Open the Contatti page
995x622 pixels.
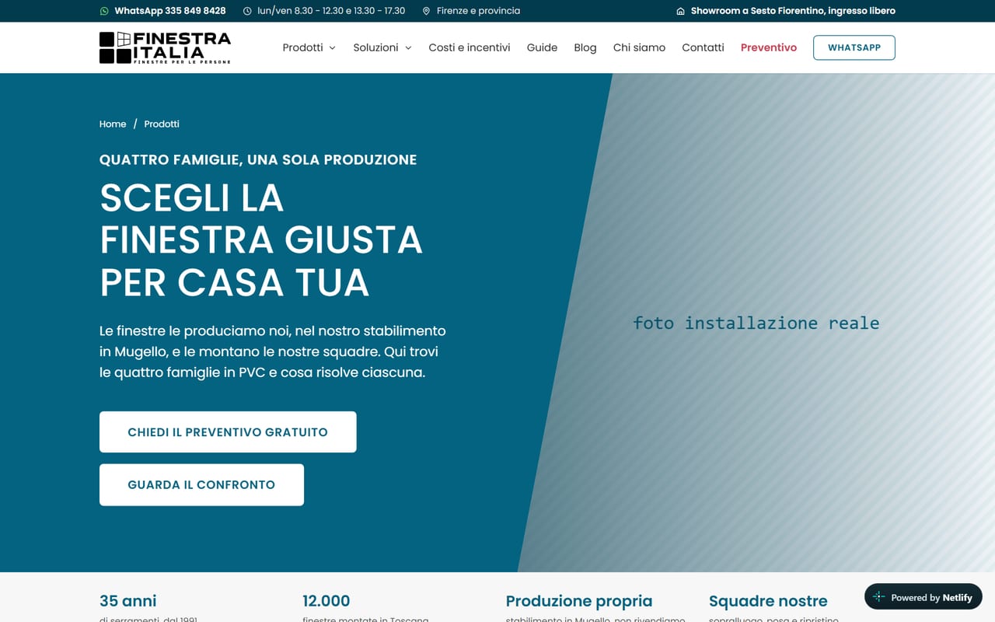(x=703, y=47)
